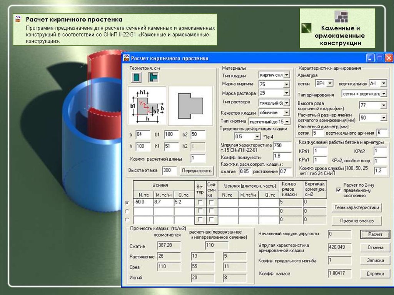Open Геом.характеристики
394x295 pixels.
[356, 208]
